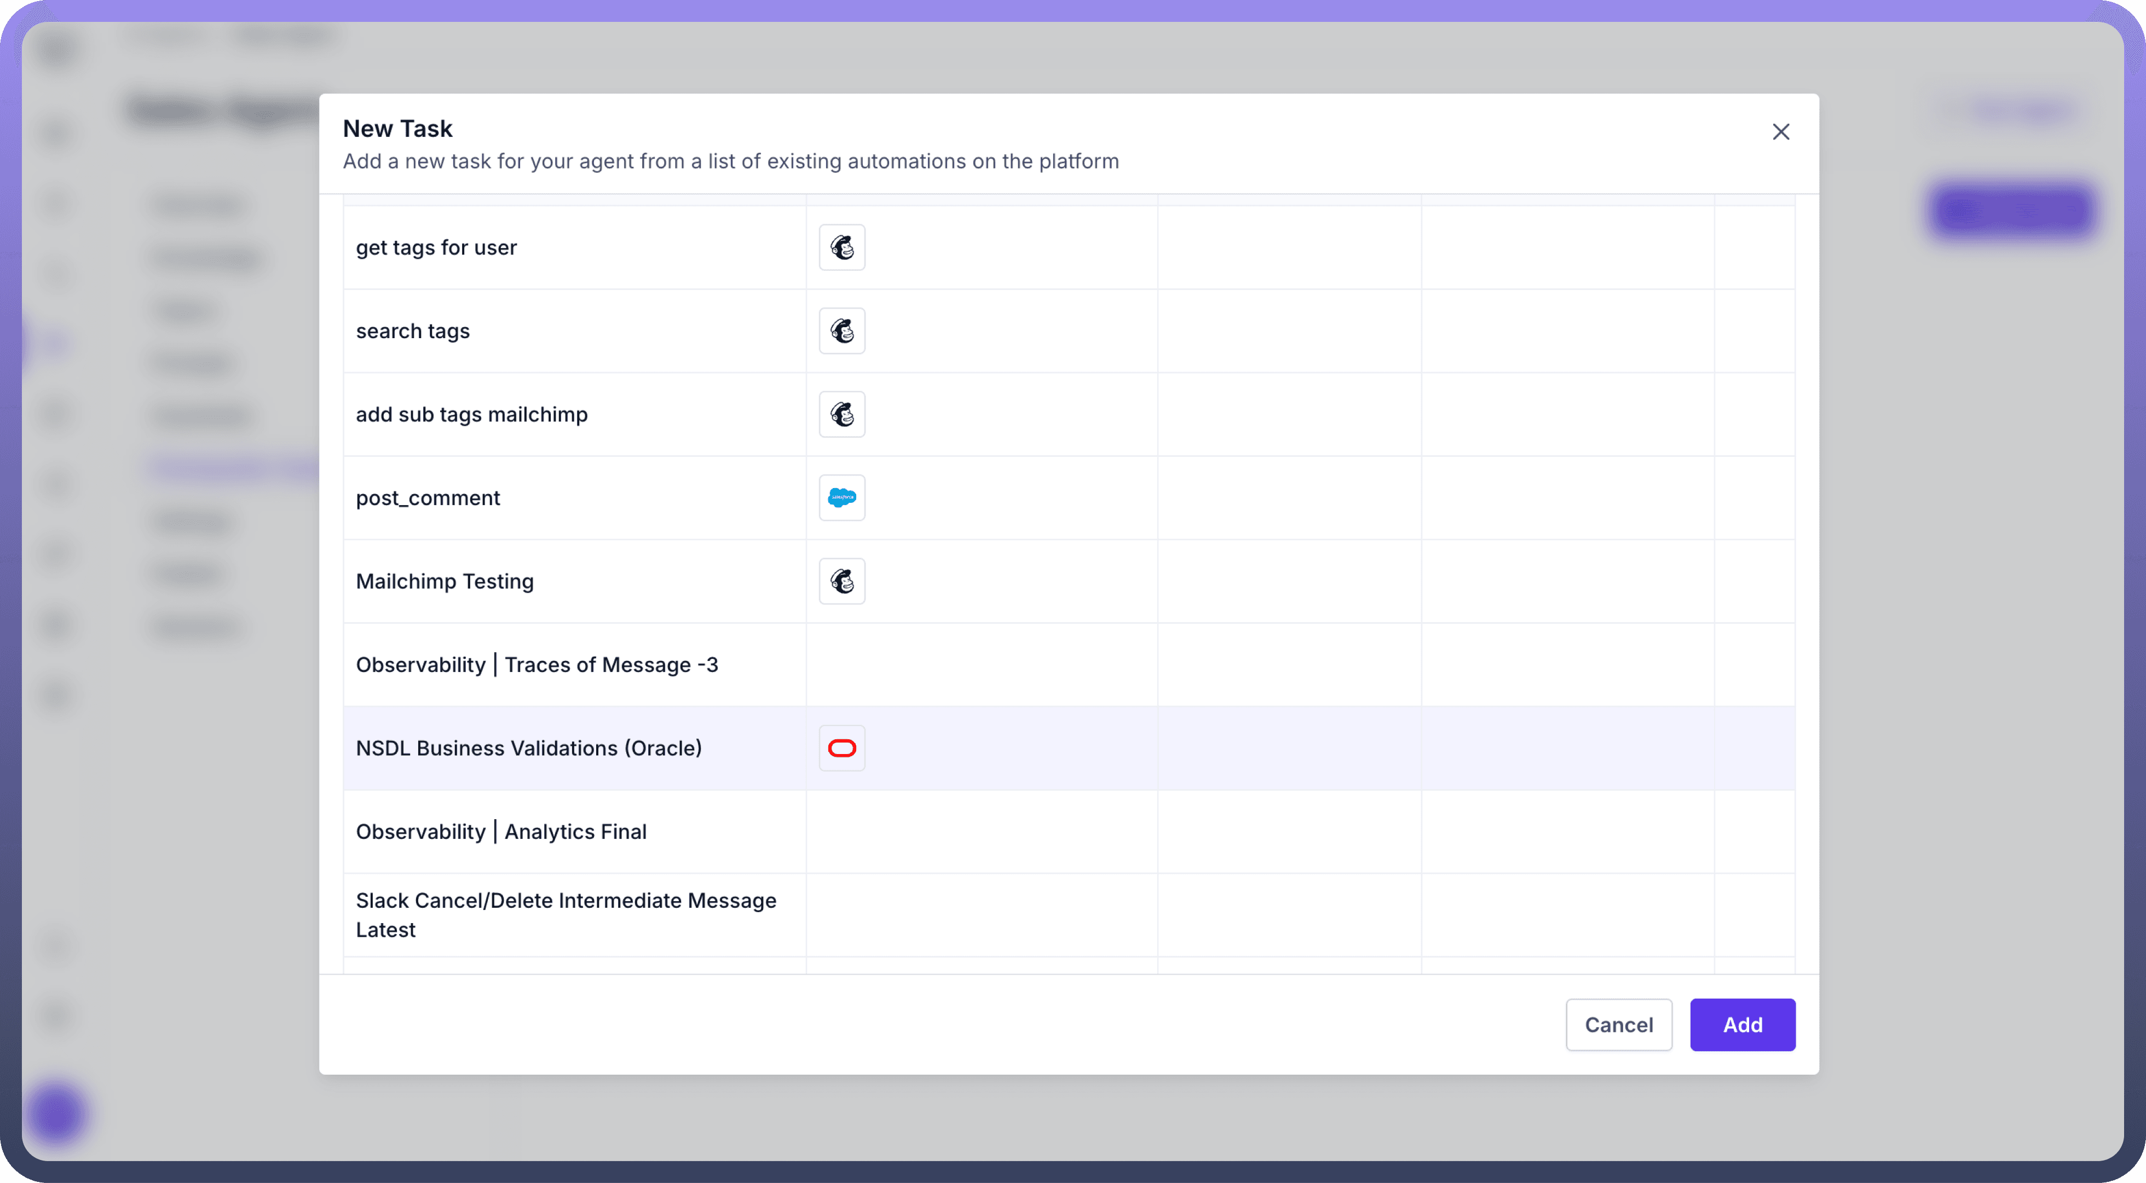
Task: Click the New Task dialog title
Action: coord(397,128)
